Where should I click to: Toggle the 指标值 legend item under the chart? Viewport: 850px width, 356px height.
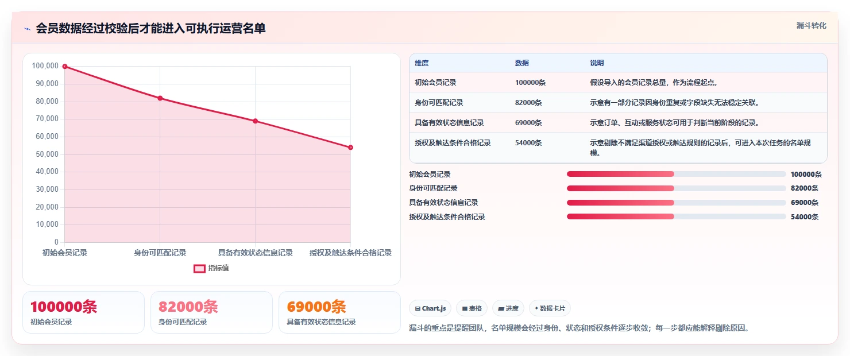click(211, 268)
